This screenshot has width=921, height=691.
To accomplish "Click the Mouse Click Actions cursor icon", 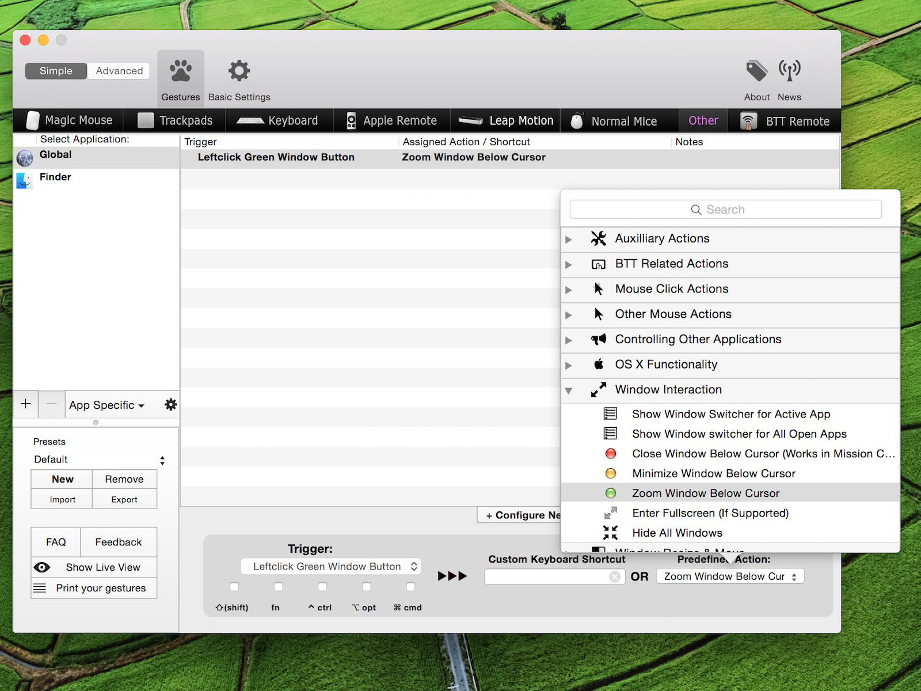I will (599, 288).
